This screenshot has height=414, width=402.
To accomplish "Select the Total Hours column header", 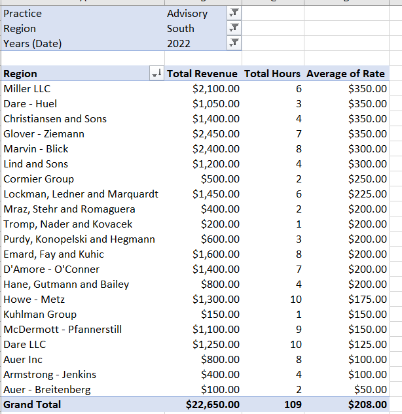I will pos(272,74).
